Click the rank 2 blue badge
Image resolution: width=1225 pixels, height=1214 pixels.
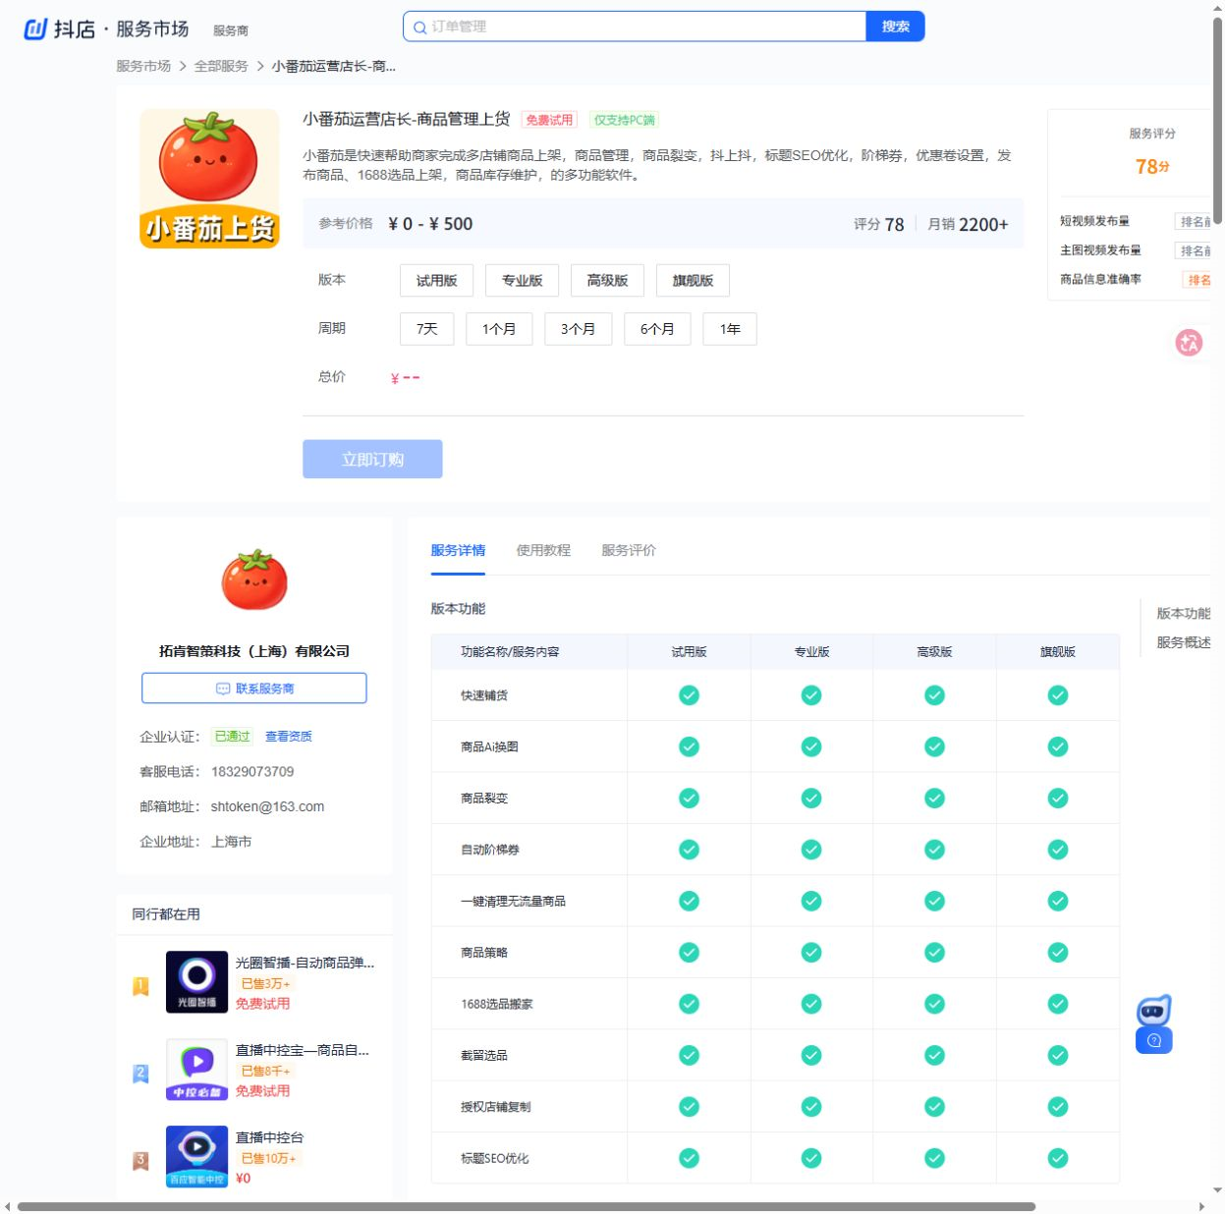(140, 1074)
